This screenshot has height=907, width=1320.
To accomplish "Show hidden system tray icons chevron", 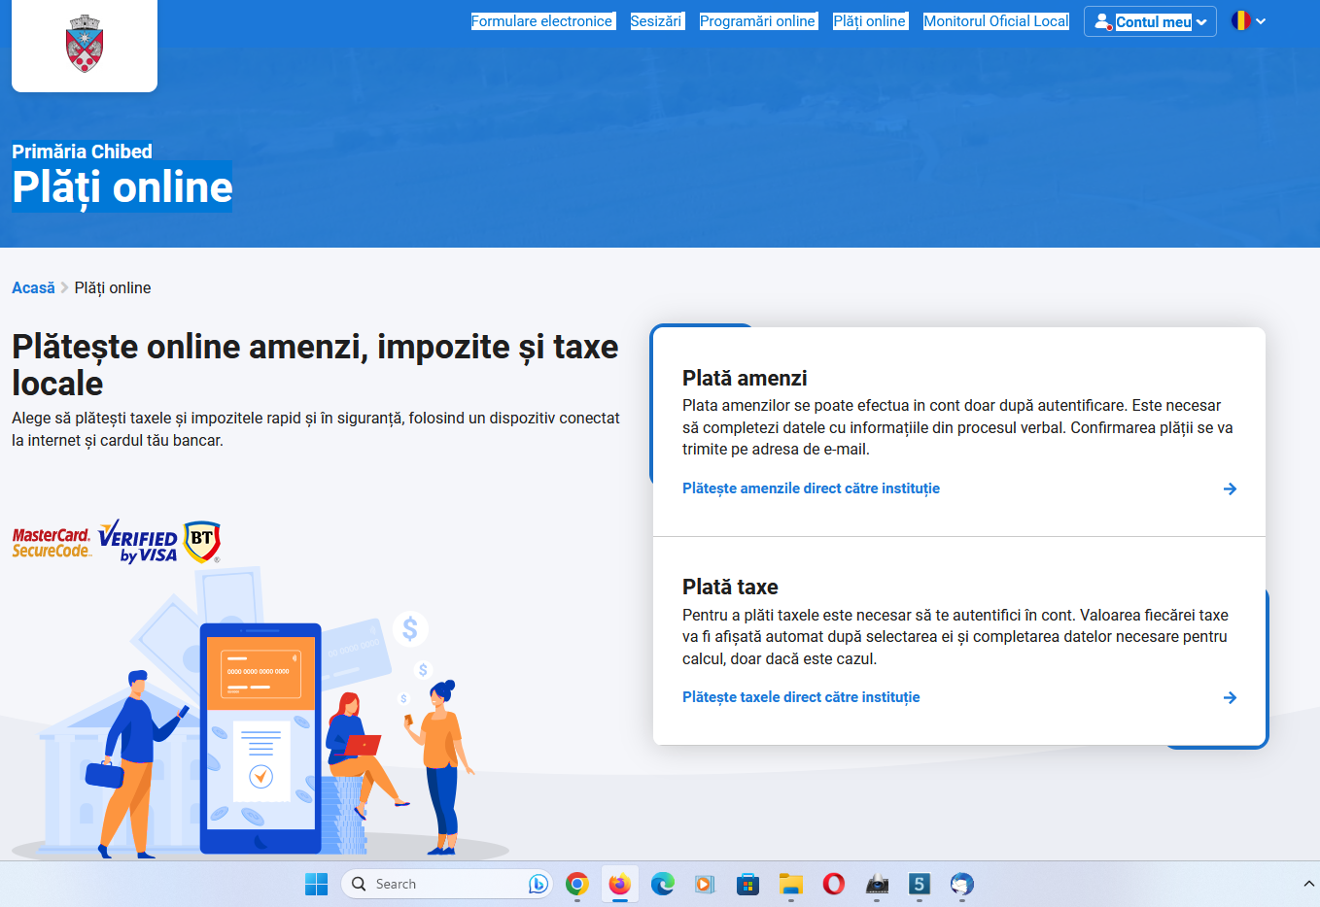I will (1308, 884).
